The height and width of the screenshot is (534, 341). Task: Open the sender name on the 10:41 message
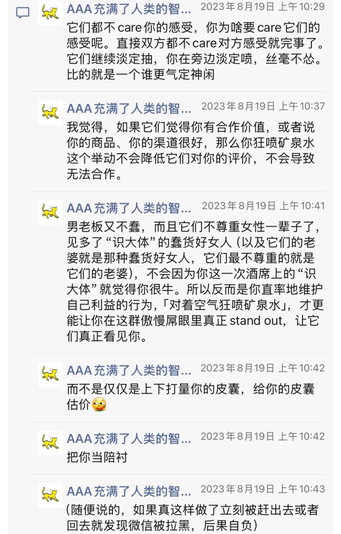click(129, 208)
